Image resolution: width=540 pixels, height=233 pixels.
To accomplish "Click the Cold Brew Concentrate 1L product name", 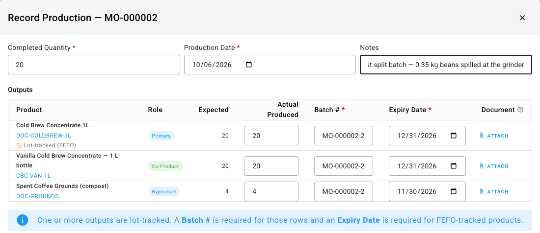I will click(53, 125).
